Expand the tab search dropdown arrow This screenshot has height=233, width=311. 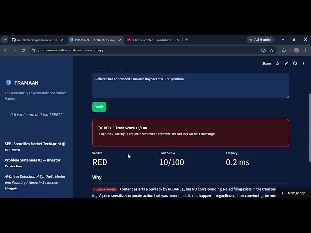[x=5, y=40]
